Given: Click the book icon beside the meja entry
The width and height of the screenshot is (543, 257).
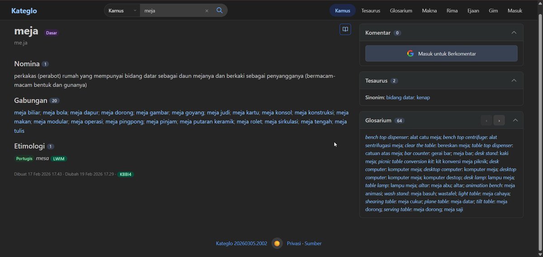Looking at the screenshot, I should pos(345,29).
